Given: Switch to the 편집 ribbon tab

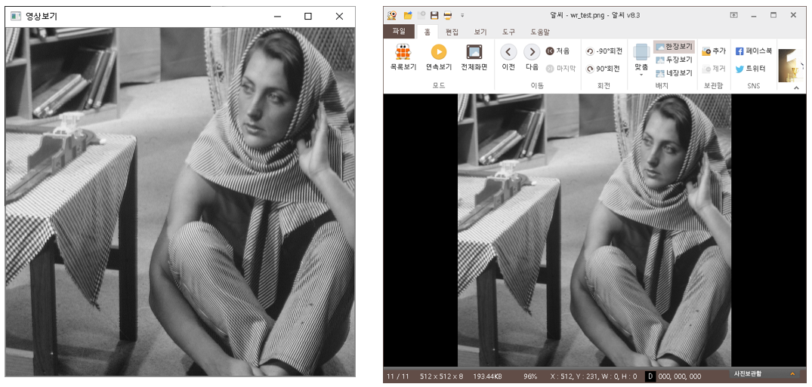Looking at the screenshot, I should (x=452, y=32).
